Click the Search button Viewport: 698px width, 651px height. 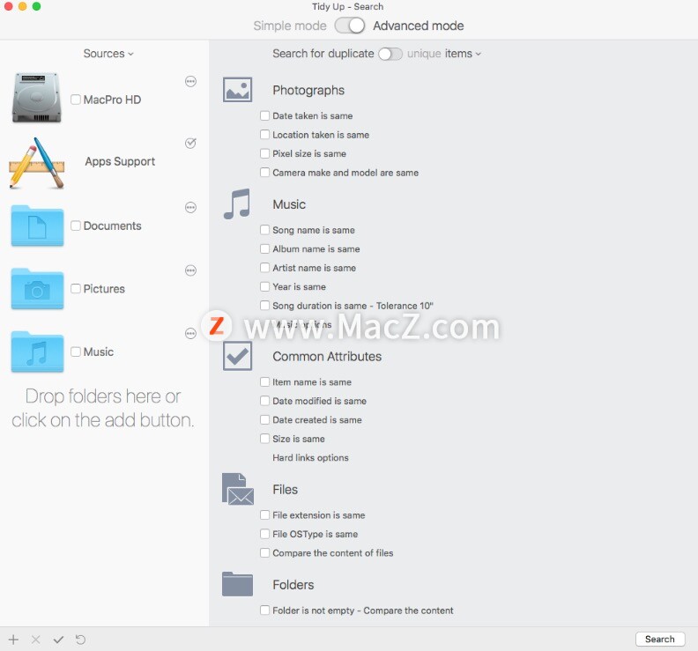(x=660, y=639)
